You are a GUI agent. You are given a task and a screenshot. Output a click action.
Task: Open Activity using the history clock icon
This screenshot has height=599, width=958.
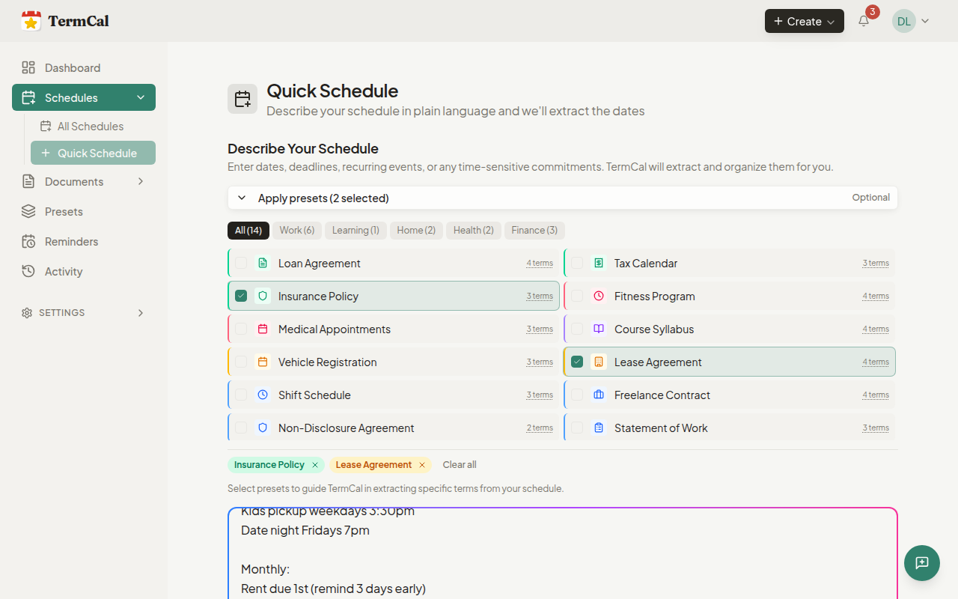click(x=28, y=271)
